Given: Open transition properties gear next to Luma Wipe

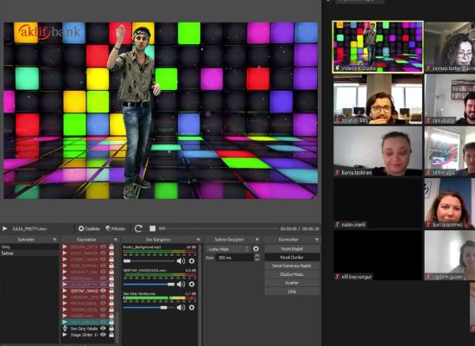Looking at the screenshot, I should 256,249.
